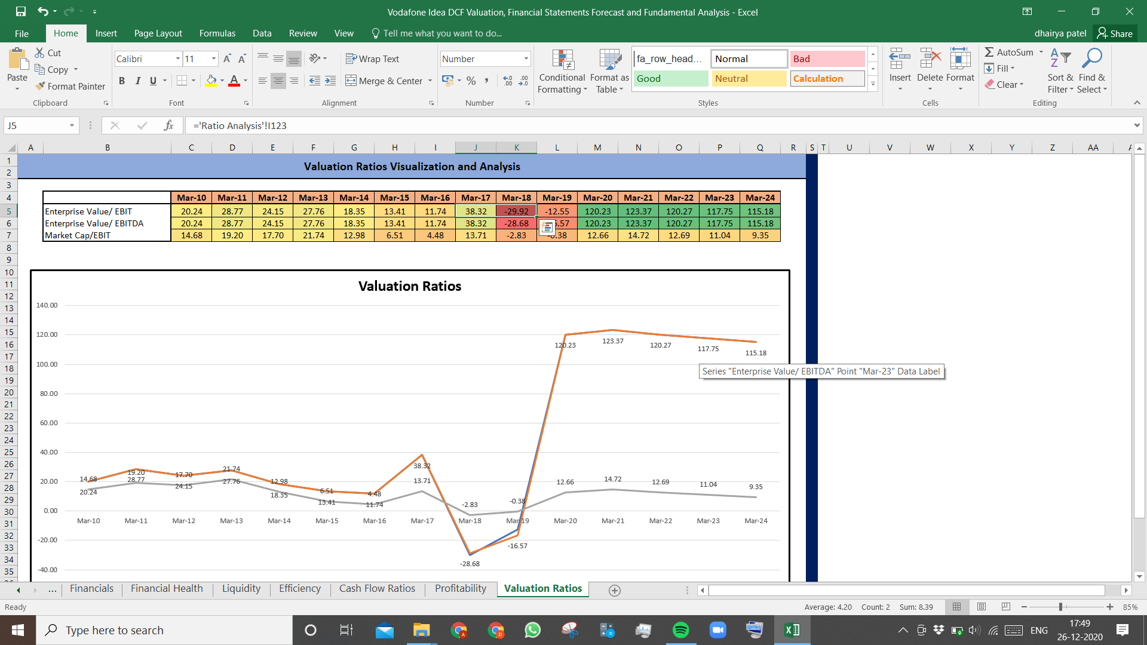1147x645 pixels.
Task: Switch to the Insert ribbon tab
Action: (x=106, y=33)
